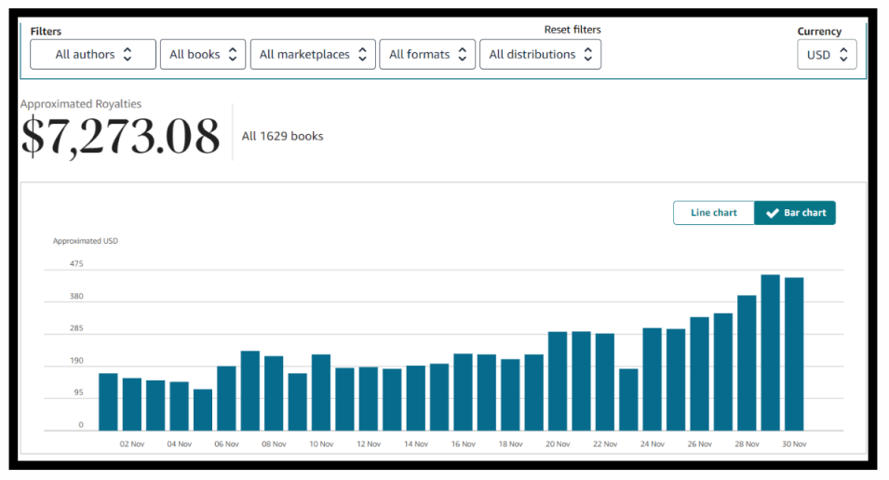Click the 06 Nov x-axis label
The height and width of the screenshot is (480, 889).
click(227, 444)
